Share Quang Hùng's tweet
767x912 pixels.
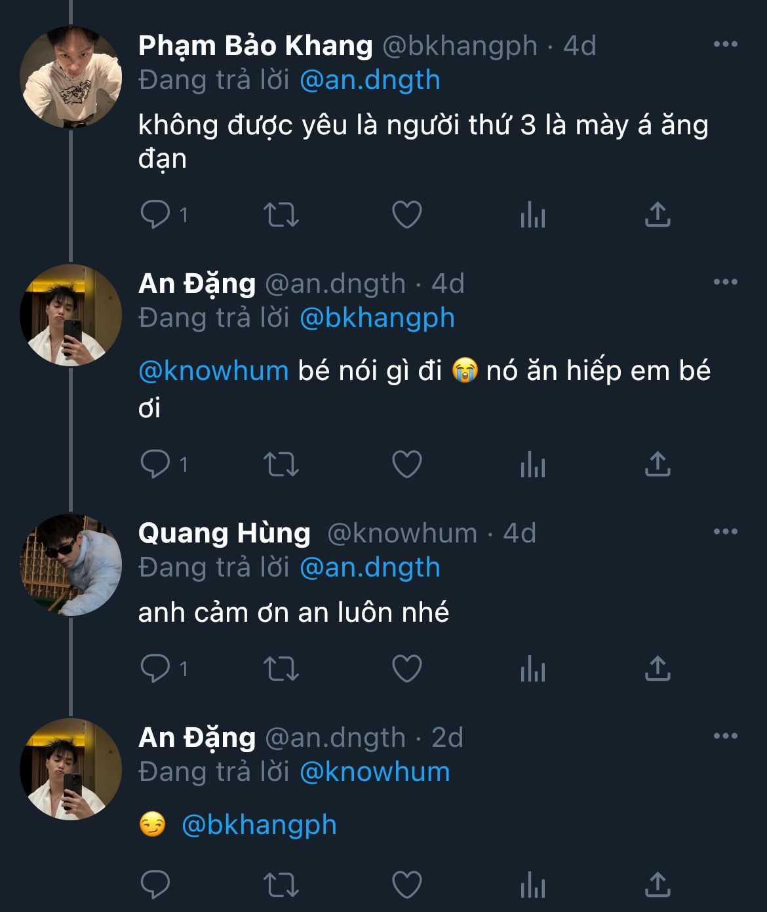[657, 668]
